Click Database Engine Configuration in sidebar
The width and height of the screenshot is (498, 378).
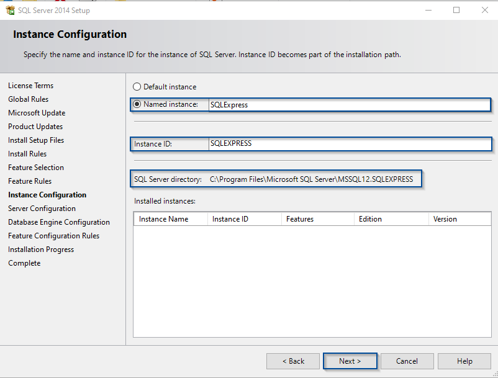pyautogui.click(x=59, y=222)
